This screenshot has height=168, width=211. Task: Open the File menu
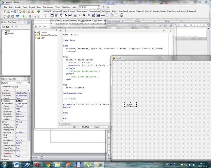pyautogui.click(x=6, y=7)
